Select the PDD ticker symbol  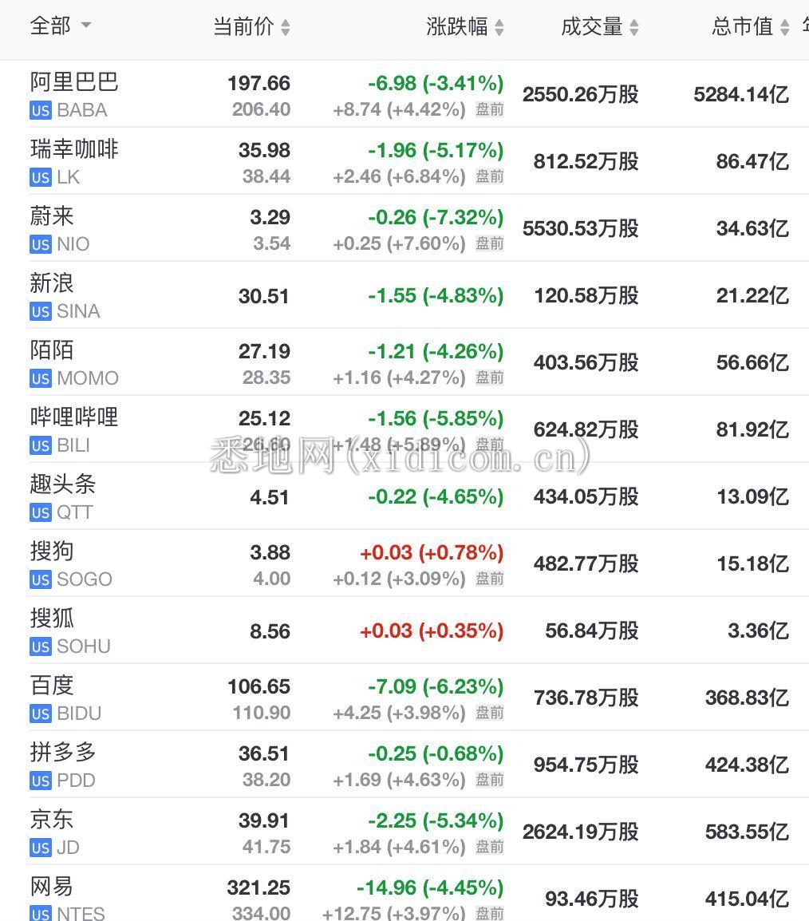(x=77, y=780)
